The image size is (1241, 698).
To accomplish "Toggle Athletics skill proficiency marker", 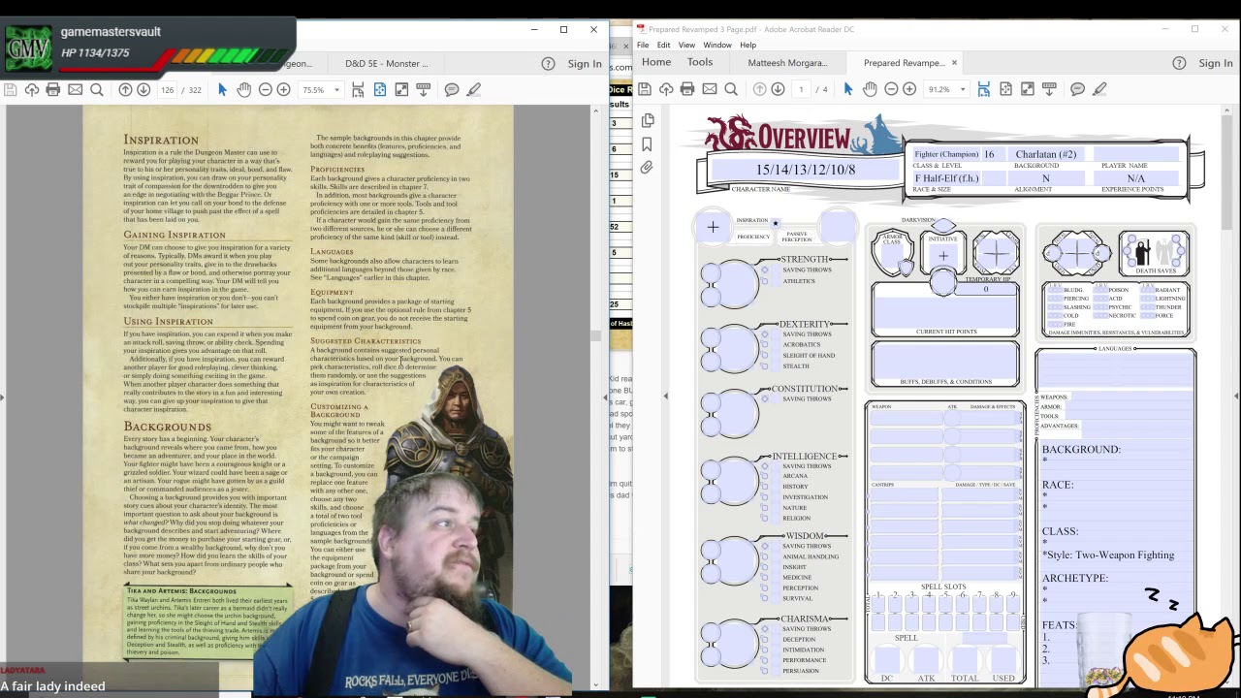I will [765, 281].
